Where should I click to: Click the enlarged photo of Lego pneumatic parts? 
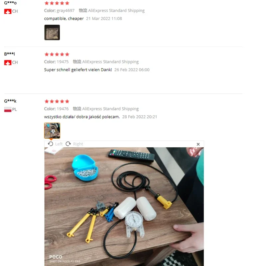point(124,206)
